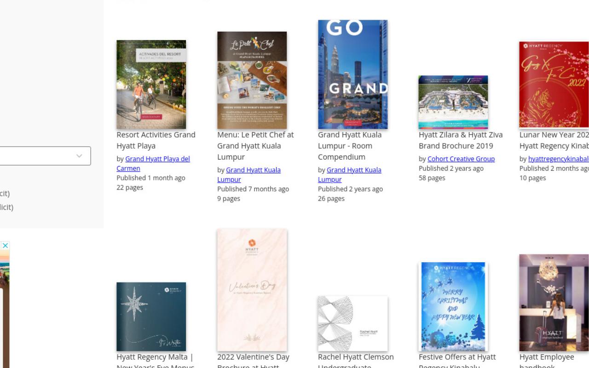Close the advertisement with the X icon

point(5,246)
